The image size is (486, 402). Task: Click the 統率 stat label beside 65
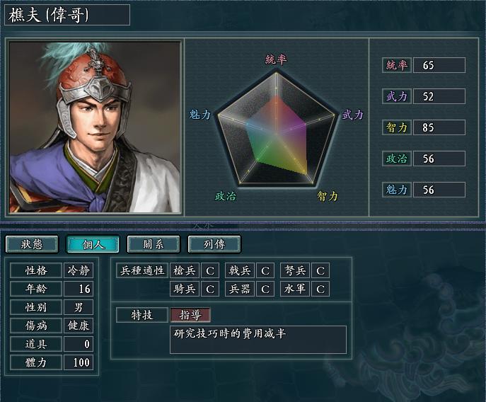point(397,65)
